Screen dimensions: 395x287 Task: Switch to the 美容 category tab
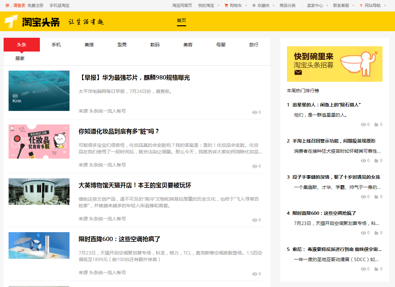tap(188, 45)
